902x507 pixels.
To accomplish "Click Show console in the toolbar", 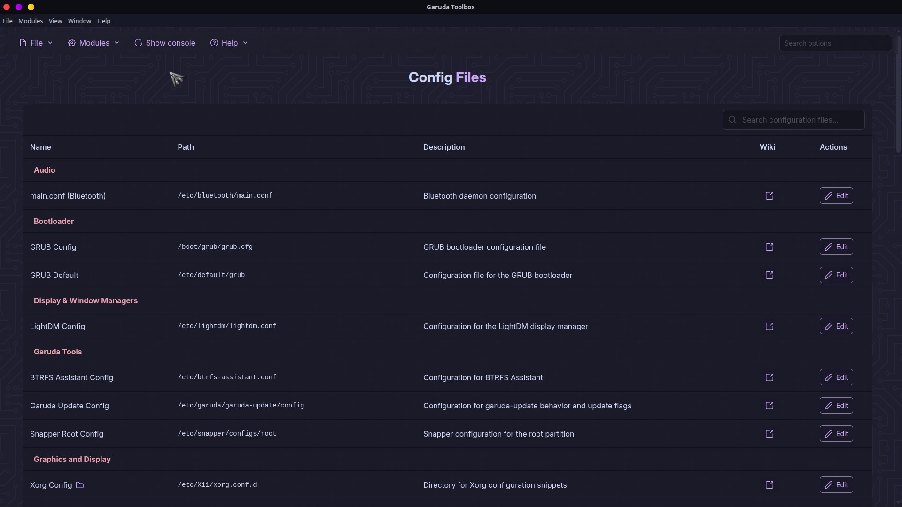I will click(165, 43).
